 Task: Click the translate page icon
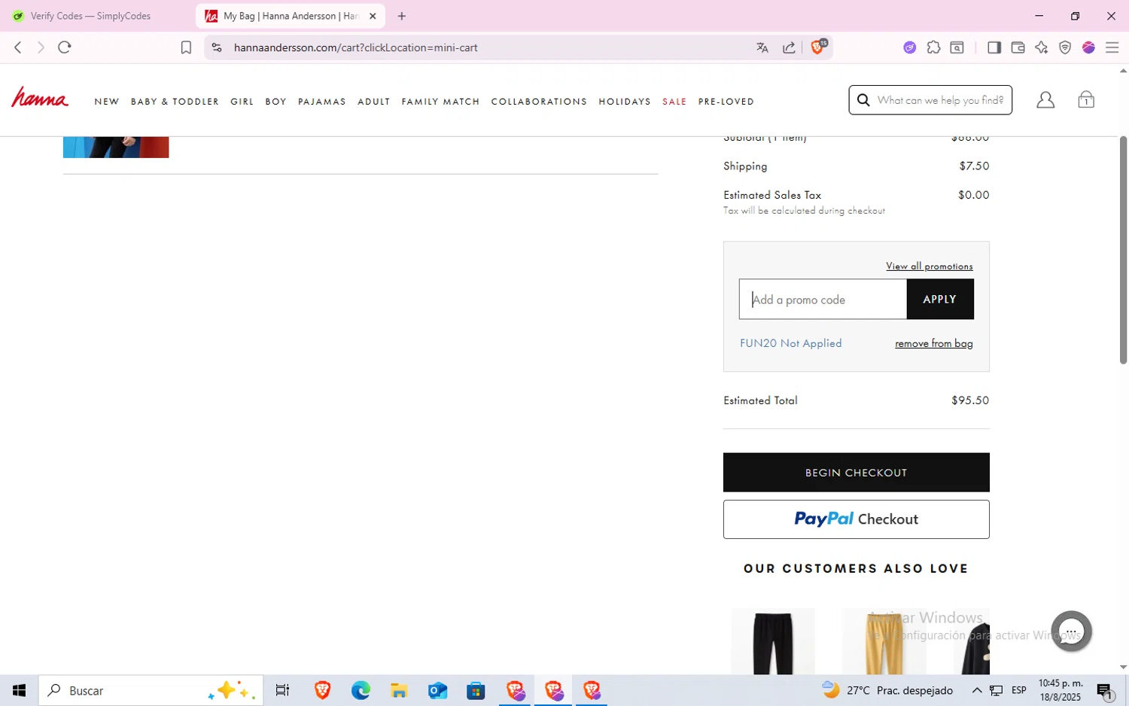(x=762, y=47)
